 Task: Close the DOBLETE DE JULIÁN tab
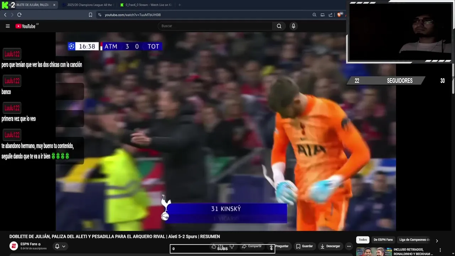click(54, 5)
